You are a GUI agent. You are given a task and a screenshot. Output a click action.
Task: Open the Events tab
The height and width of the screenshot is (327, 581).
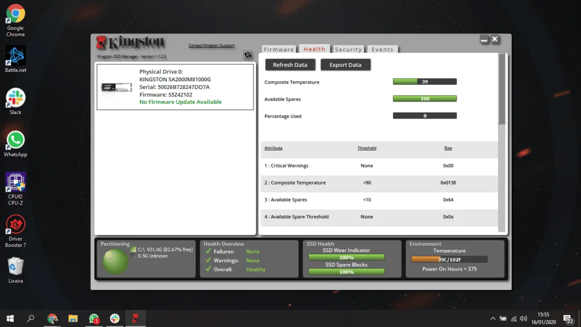click(382, 49)
